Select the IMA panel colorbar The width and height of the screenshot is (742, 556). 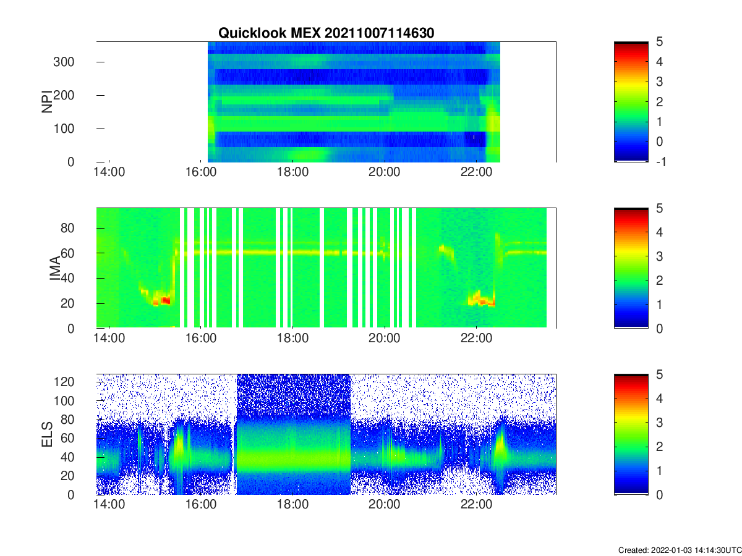(x=631, y=268)
